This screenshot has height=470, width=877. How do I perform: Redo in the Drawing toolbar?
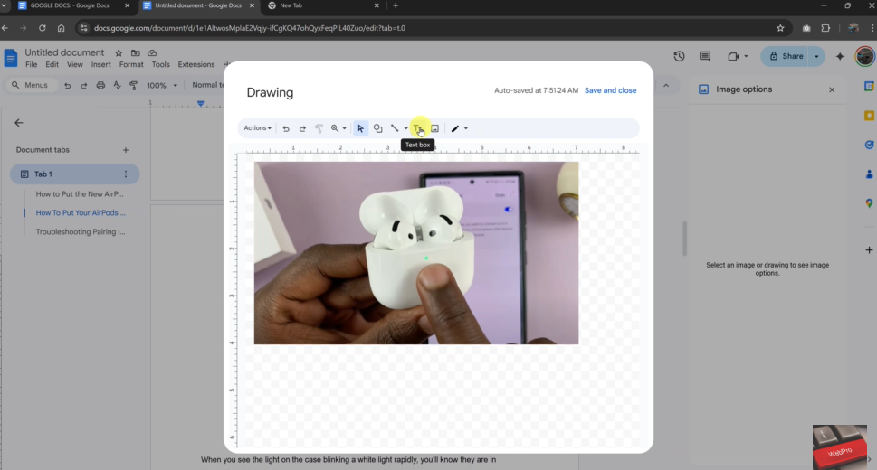[x=302, y=128]
